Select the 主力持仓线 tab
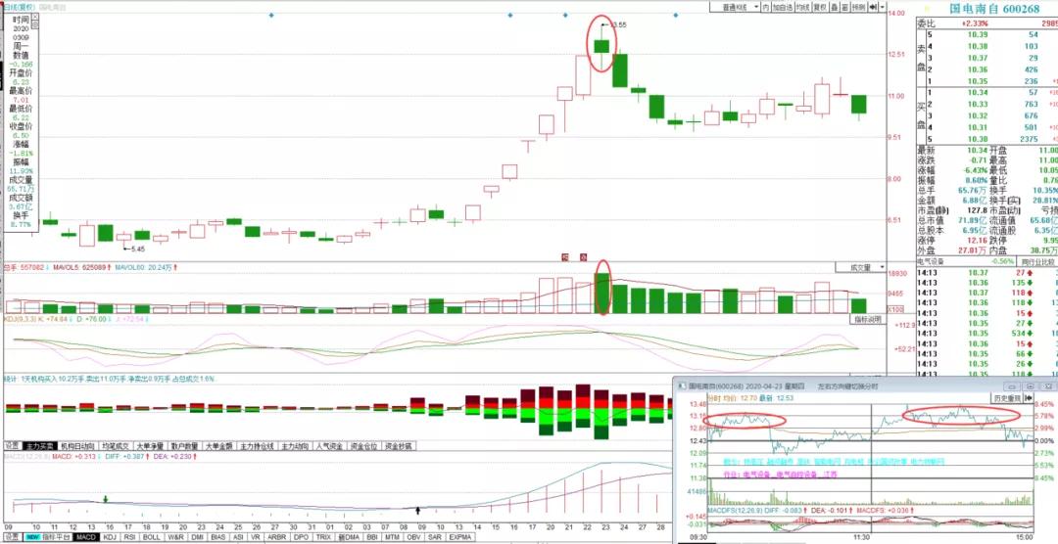Viewport: 1058px width, 544px height. pos(257,445)
